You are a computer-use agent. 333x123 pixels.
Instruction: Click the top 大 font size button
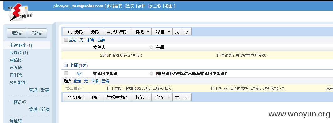pyautogui.click(x=177, y=32)
